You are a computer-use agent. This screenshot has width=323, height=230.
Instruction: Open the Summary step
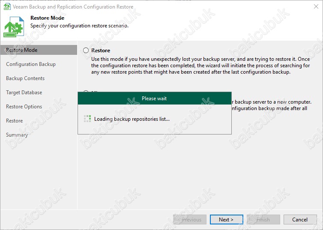tap(17, 135)
